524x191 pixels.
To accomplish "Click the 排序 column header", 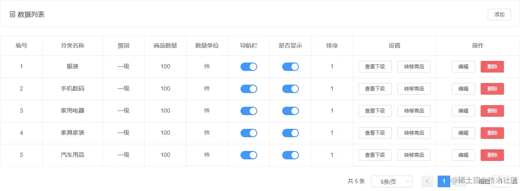I will click(332, 46).
